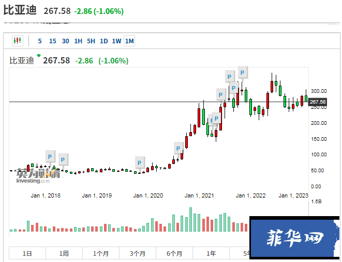Click the 267.58 current price axis tag
Screen dimensions: 342x262
317,102
